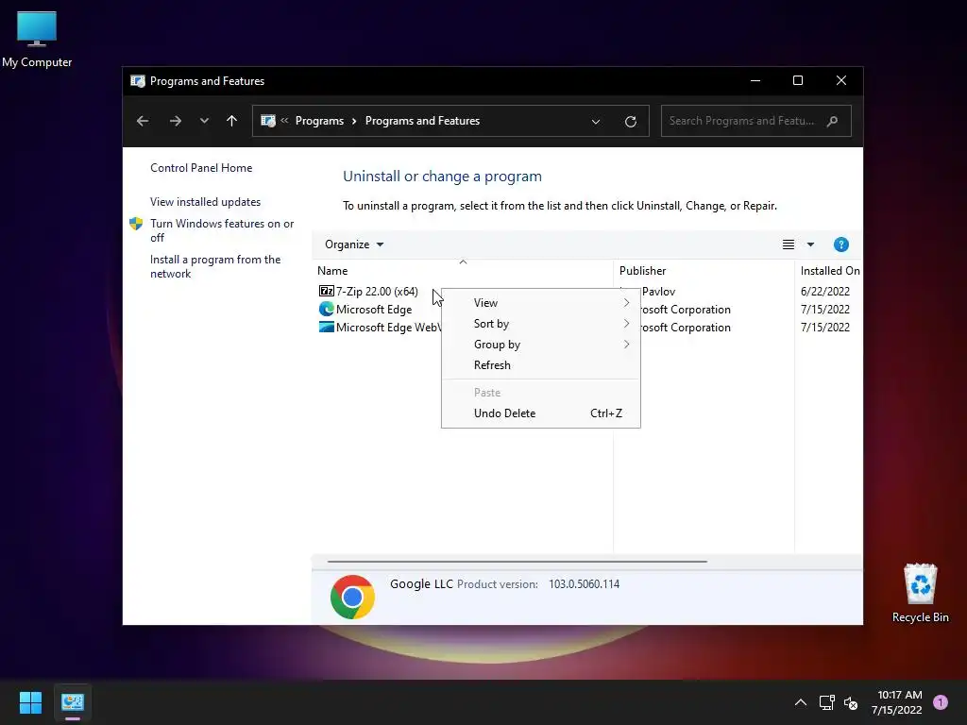Open the Sort by submenu

[x=541, y=324]
